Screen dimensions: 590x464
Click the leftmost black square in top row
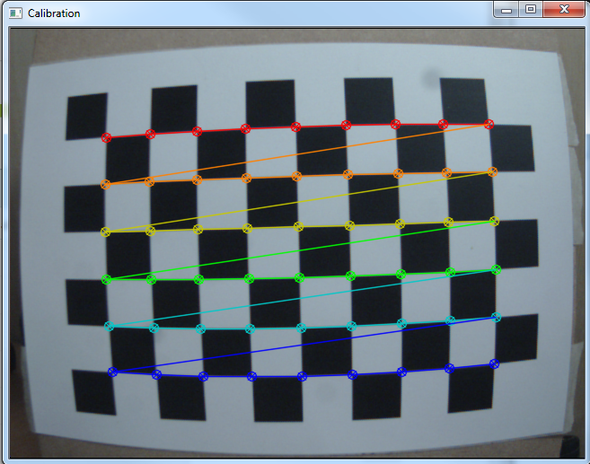click(x=87, y=117)
